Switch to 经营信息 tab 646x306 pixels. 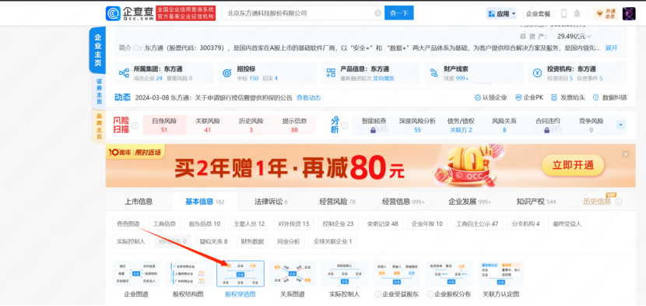pyautogui.click(x=403, y=202)
